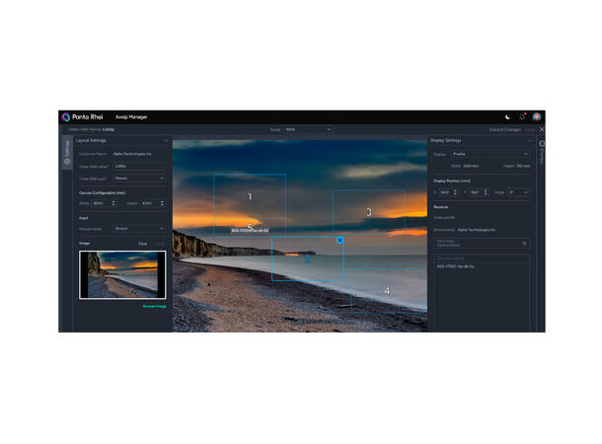Click the Panta Rhei logo icon

pos(66,116)
